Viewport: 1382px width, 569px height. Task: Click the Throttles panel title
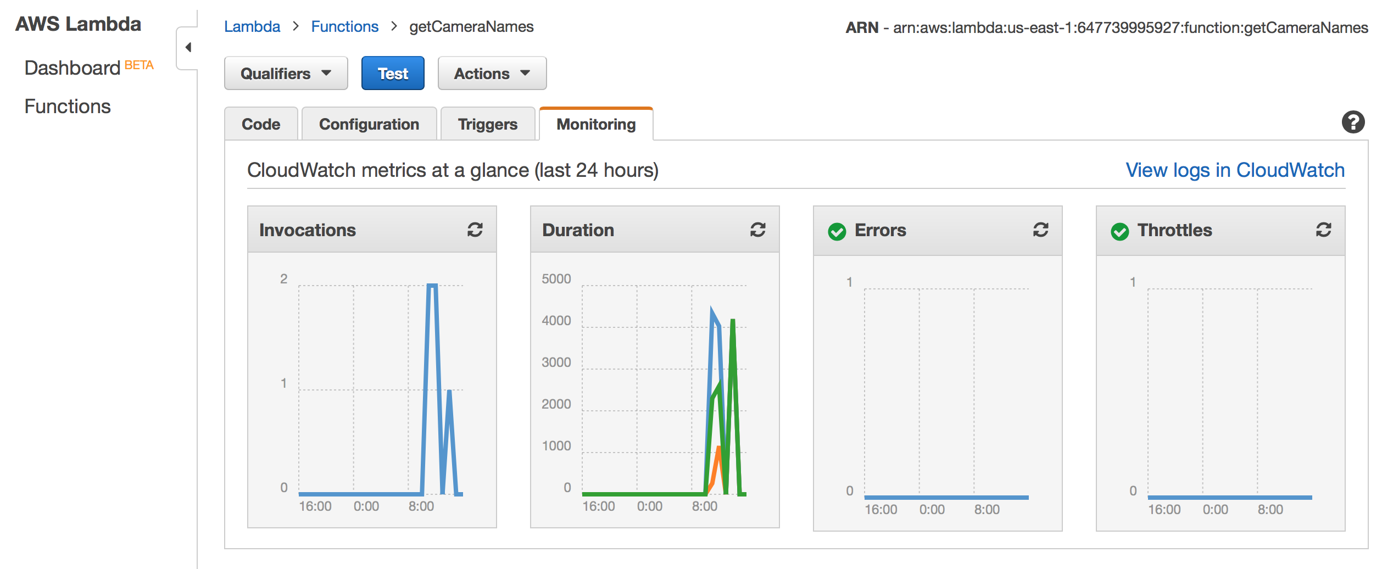point(1175,230)
